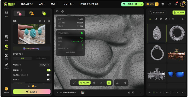Click the Upload button

click(x=179, y=12)
